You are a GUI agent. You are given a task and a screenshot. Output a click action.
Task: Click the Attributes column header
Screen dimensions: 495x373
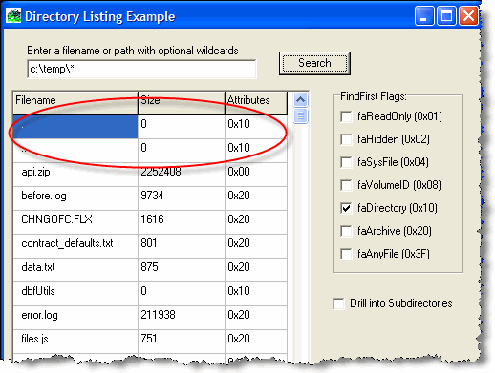coord(256,103)
